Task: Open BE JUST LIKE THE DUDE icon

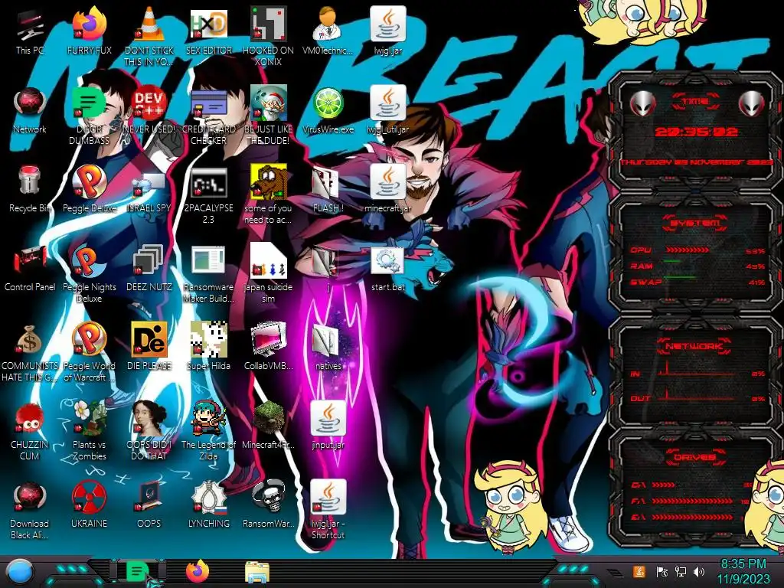Action: click(x=268, y=116)
